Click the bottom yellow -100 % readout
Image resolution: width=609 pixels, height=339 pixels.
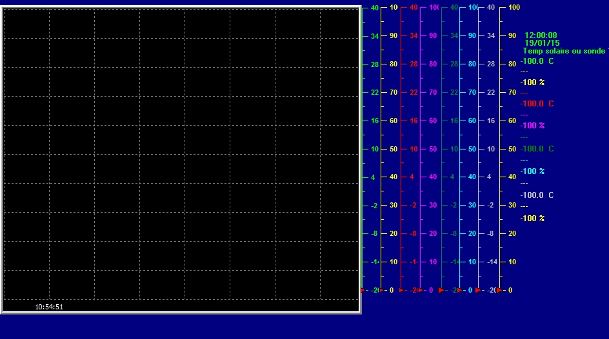pyautogui.click(x=533, y=218)
